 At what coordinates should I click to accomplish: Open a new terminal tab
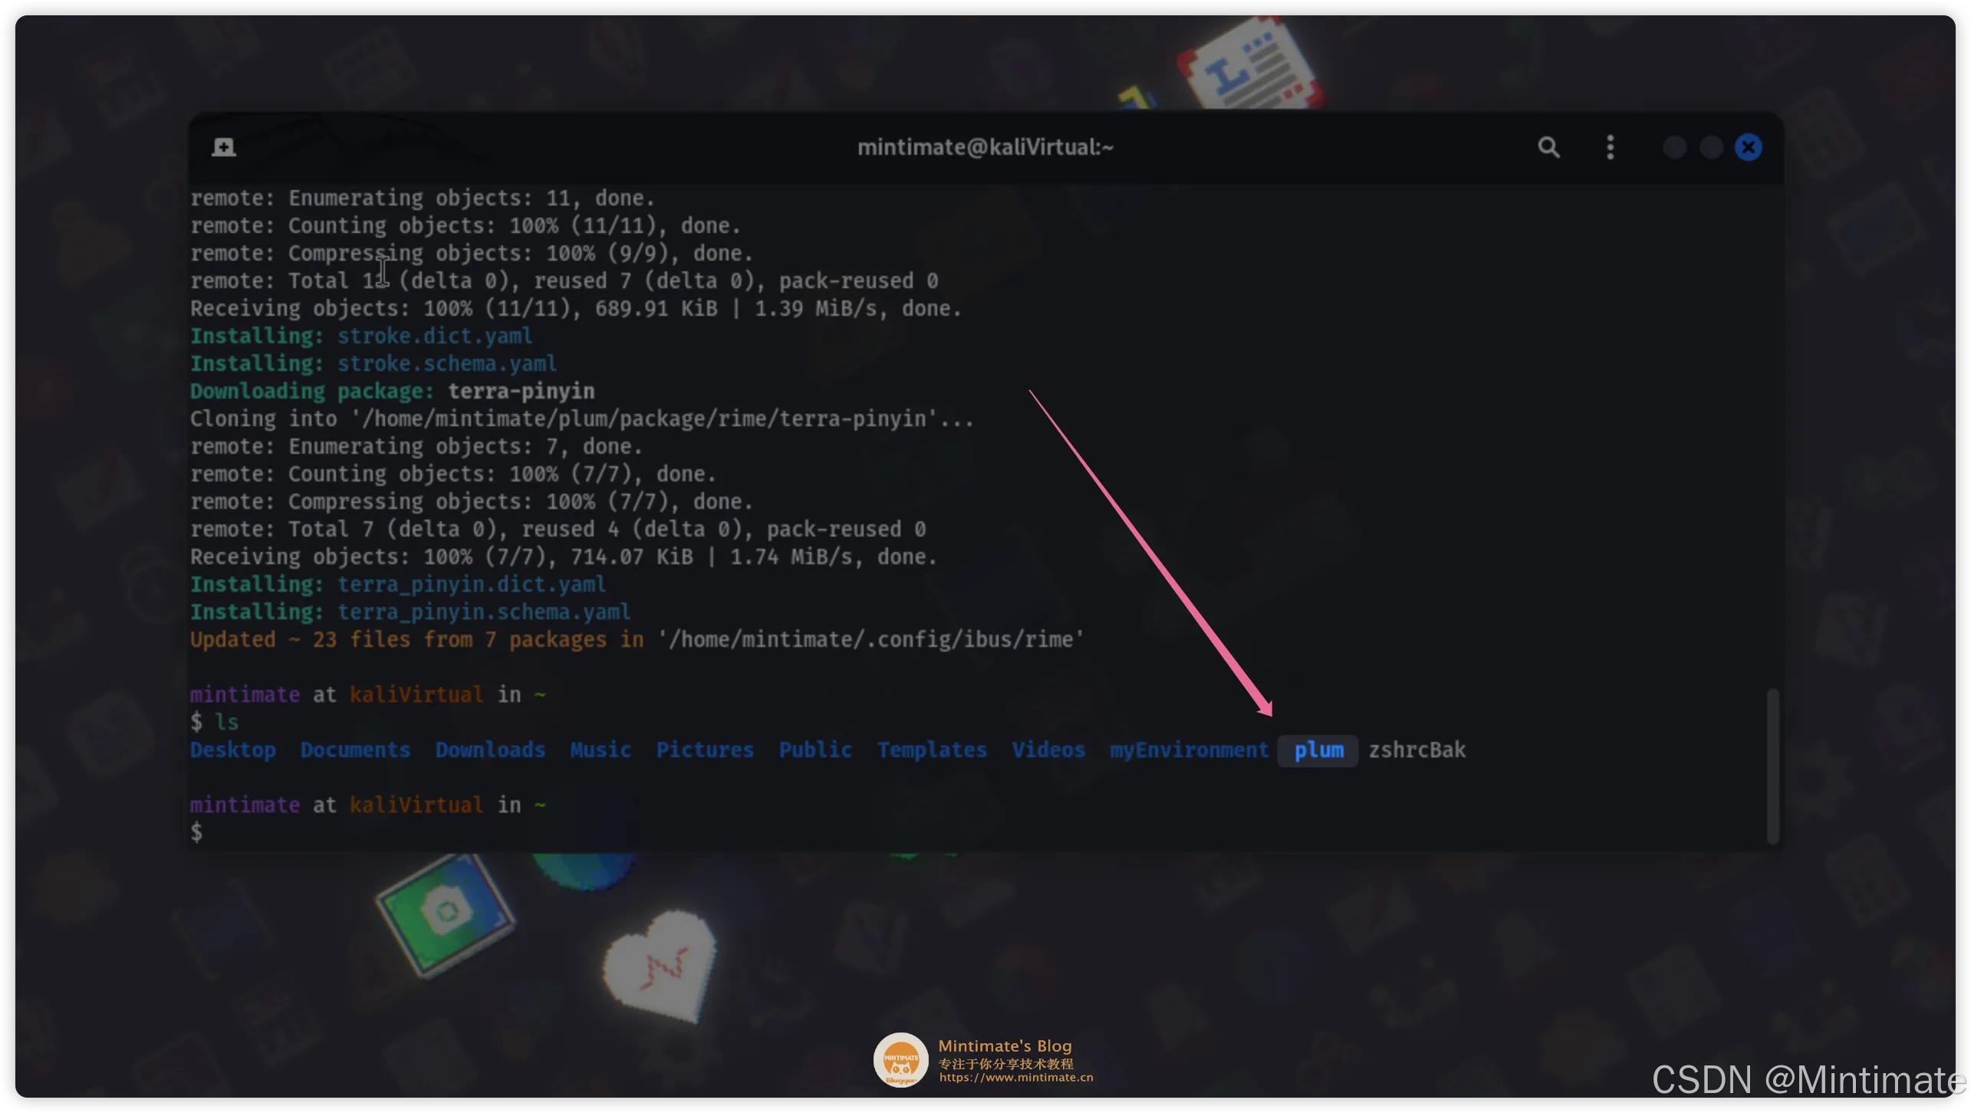[223, 147]
